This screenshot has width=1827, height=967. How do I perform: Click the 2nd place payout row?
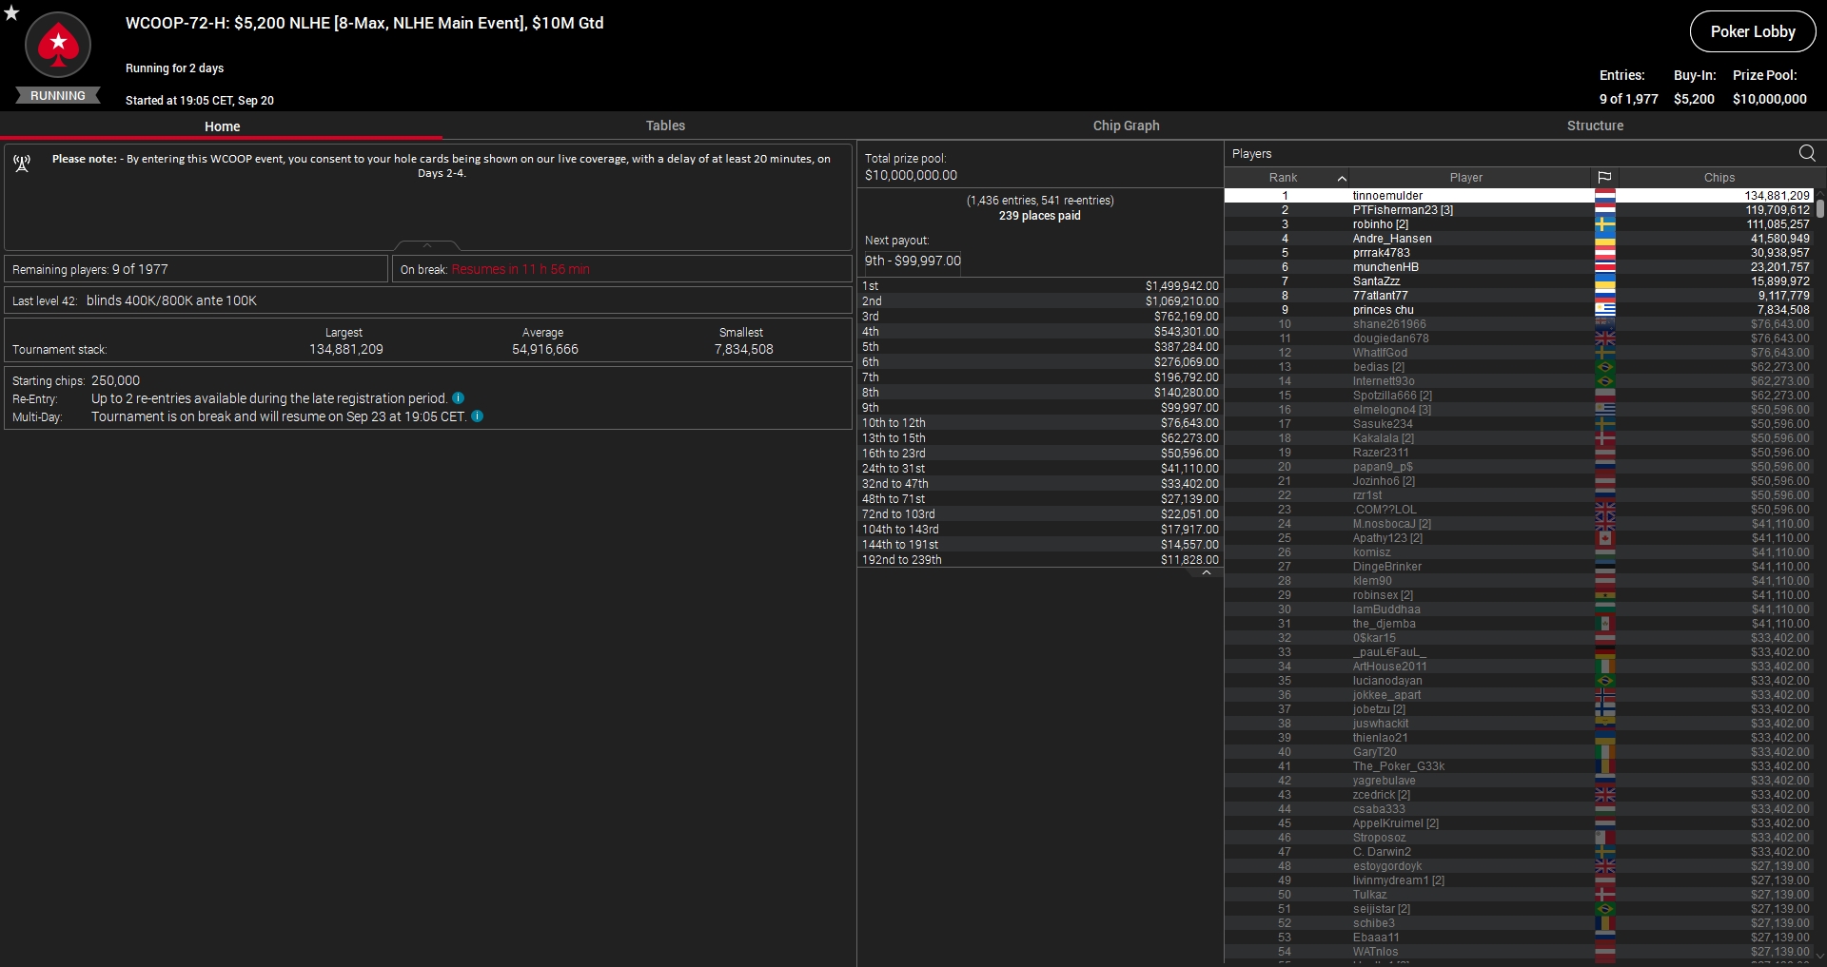(1040, 301)
